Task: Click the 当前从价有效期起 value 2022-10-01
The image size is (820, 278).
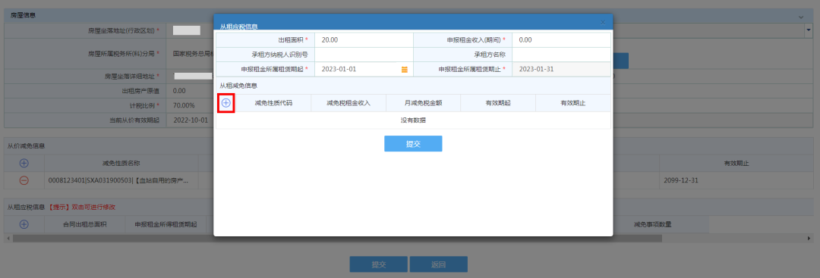Action: tap(191, 120)
